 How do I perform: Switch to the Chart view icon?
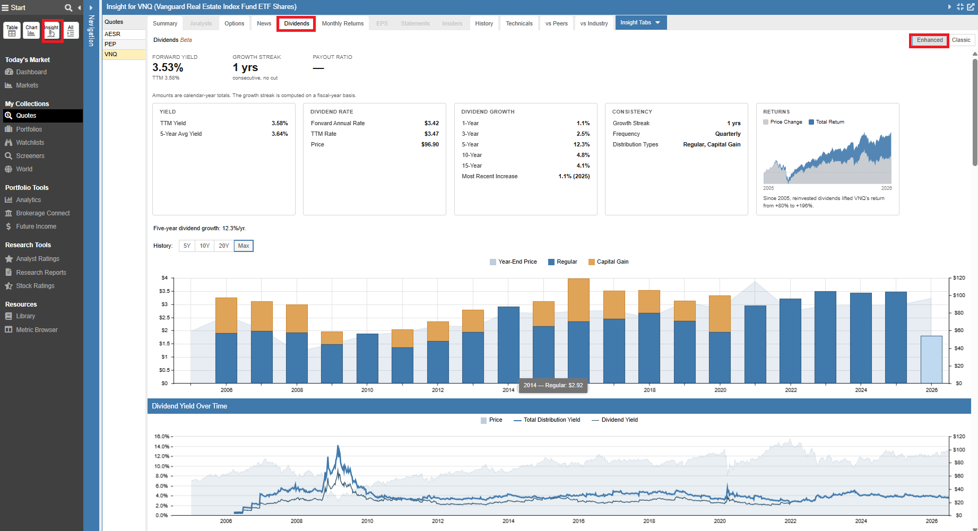[31, 31]
